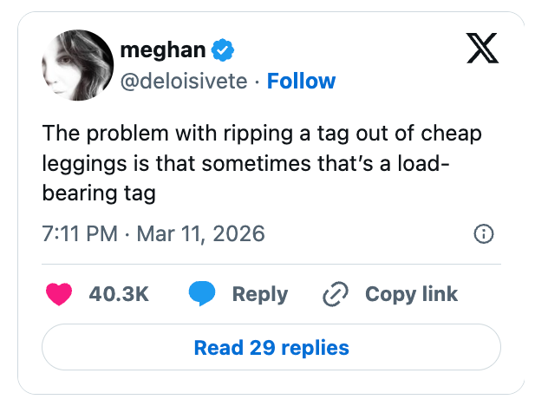
Task: Select the "Copy link" text label
Action: (411, 294)
